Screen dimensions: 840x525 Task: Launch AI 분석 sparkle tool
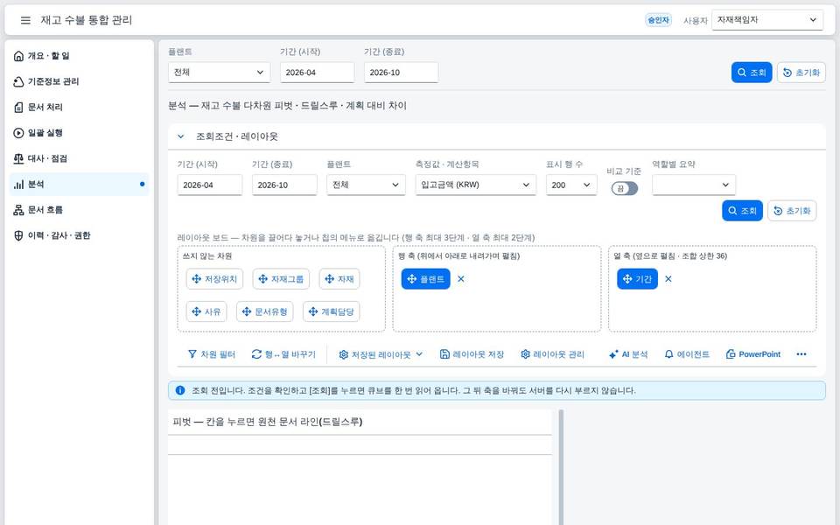(x=628, y=354)
